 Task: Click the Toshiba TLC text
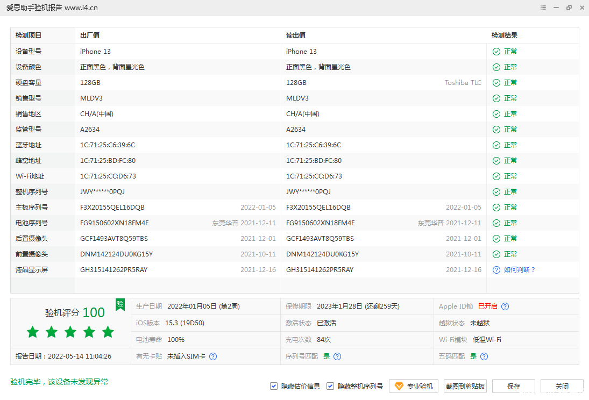[x=463, y=83]
